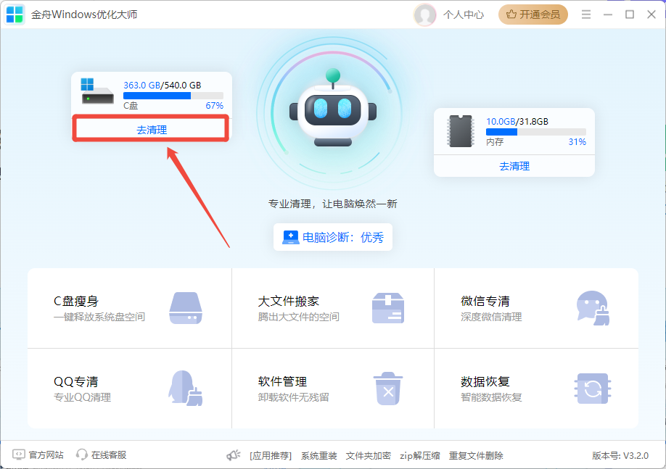This screenshot has width=666, height=469.
Task: Click the 67% disk usage percentage
Action: point(215,106)
